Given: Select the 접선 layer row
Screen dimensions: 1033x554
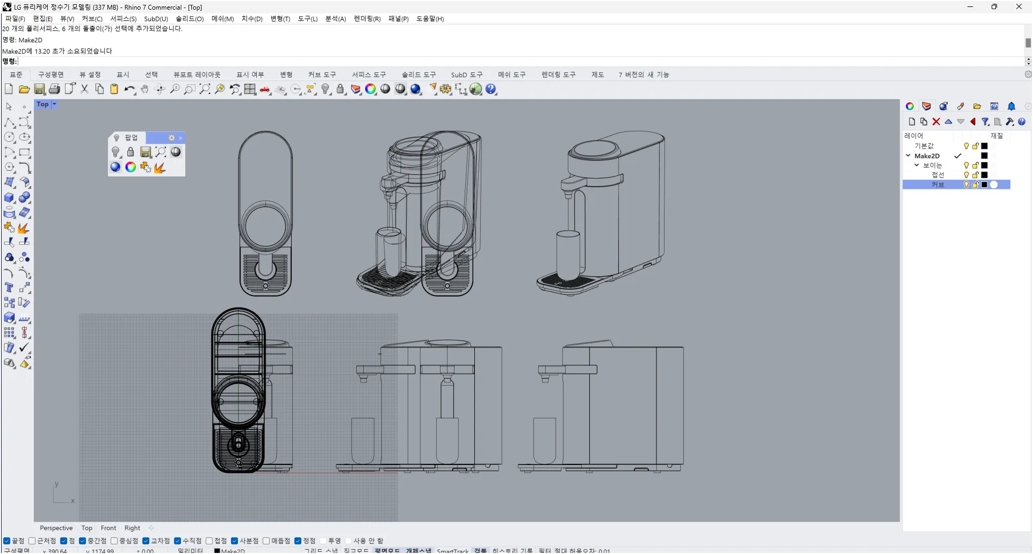Looking at the screenshot, I should (956, 175).
